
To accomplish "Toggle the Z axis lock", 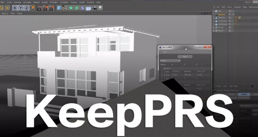I will [27, 8].
